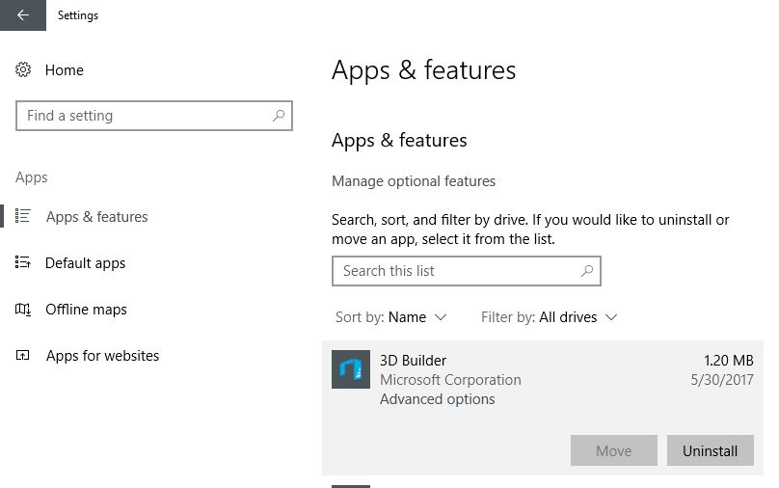Open the Filter by All drives dropdown
This screenshot has width=779, height=488.
549,317
